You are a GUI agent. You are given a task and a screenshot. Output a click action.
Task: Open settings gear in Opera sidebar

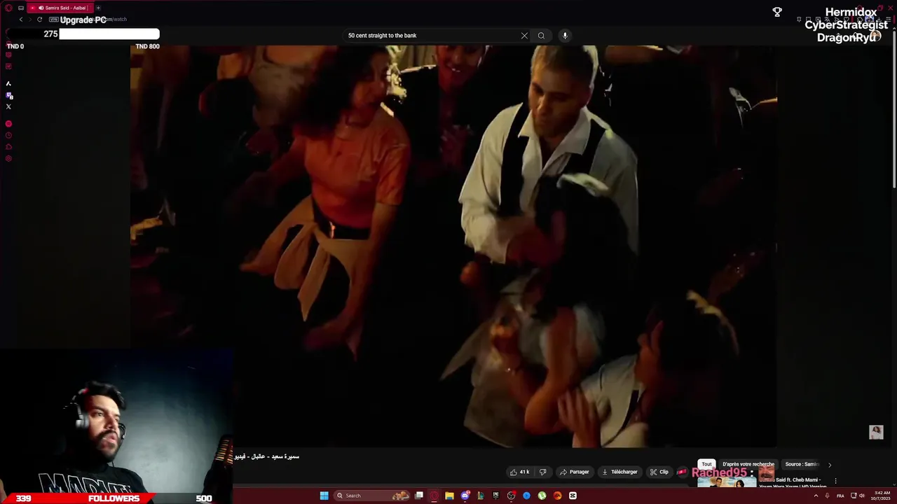[8, 158]
